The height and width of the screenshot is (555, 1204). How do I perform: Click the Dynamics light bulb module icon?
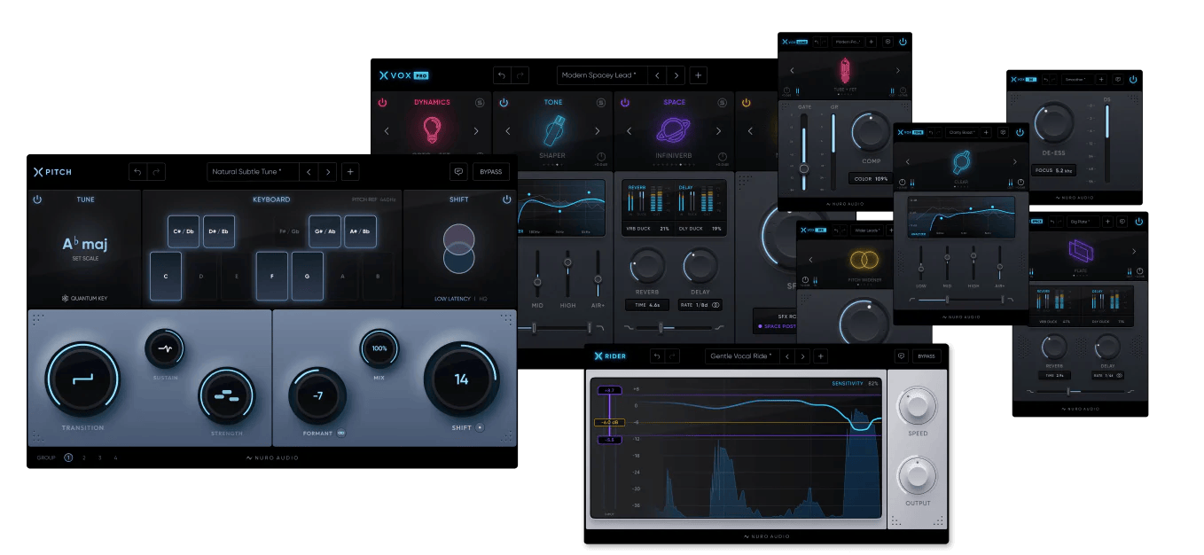(432, 131)
